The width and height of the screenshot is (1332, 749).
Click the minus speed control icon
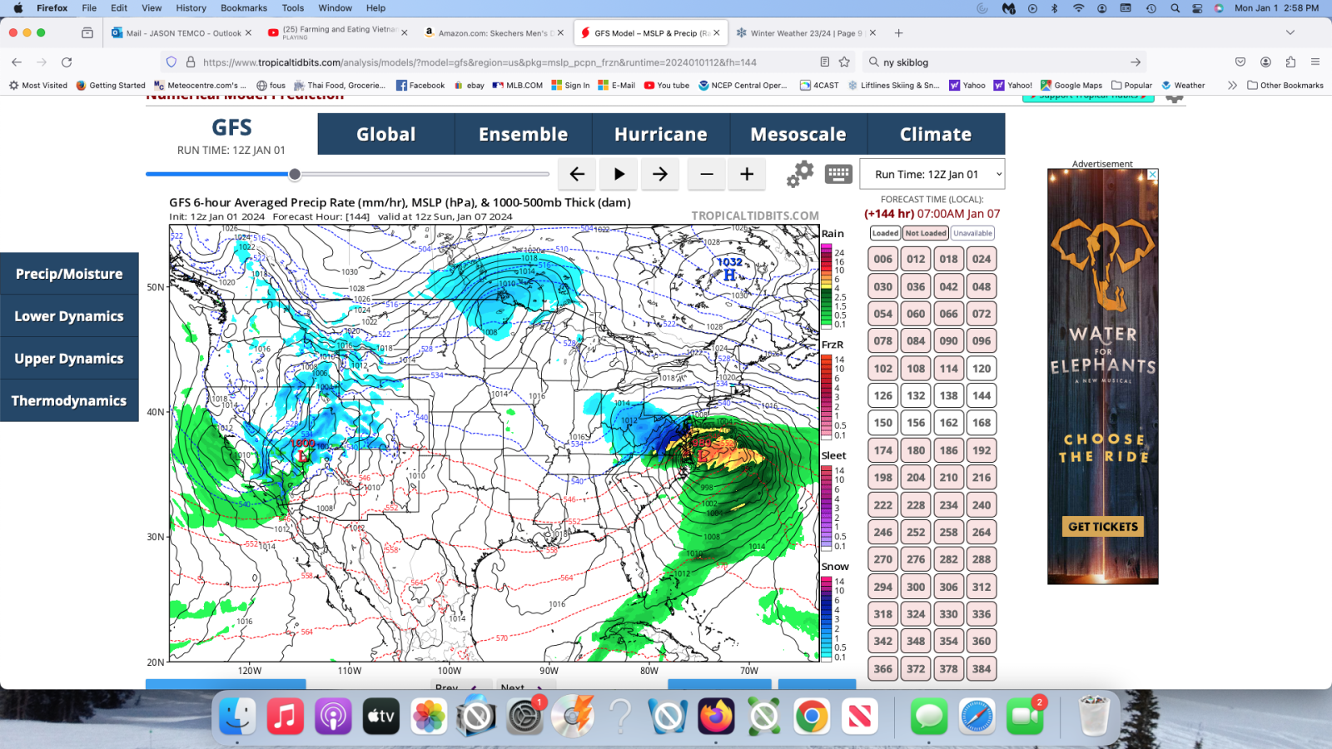pos(705,174)
